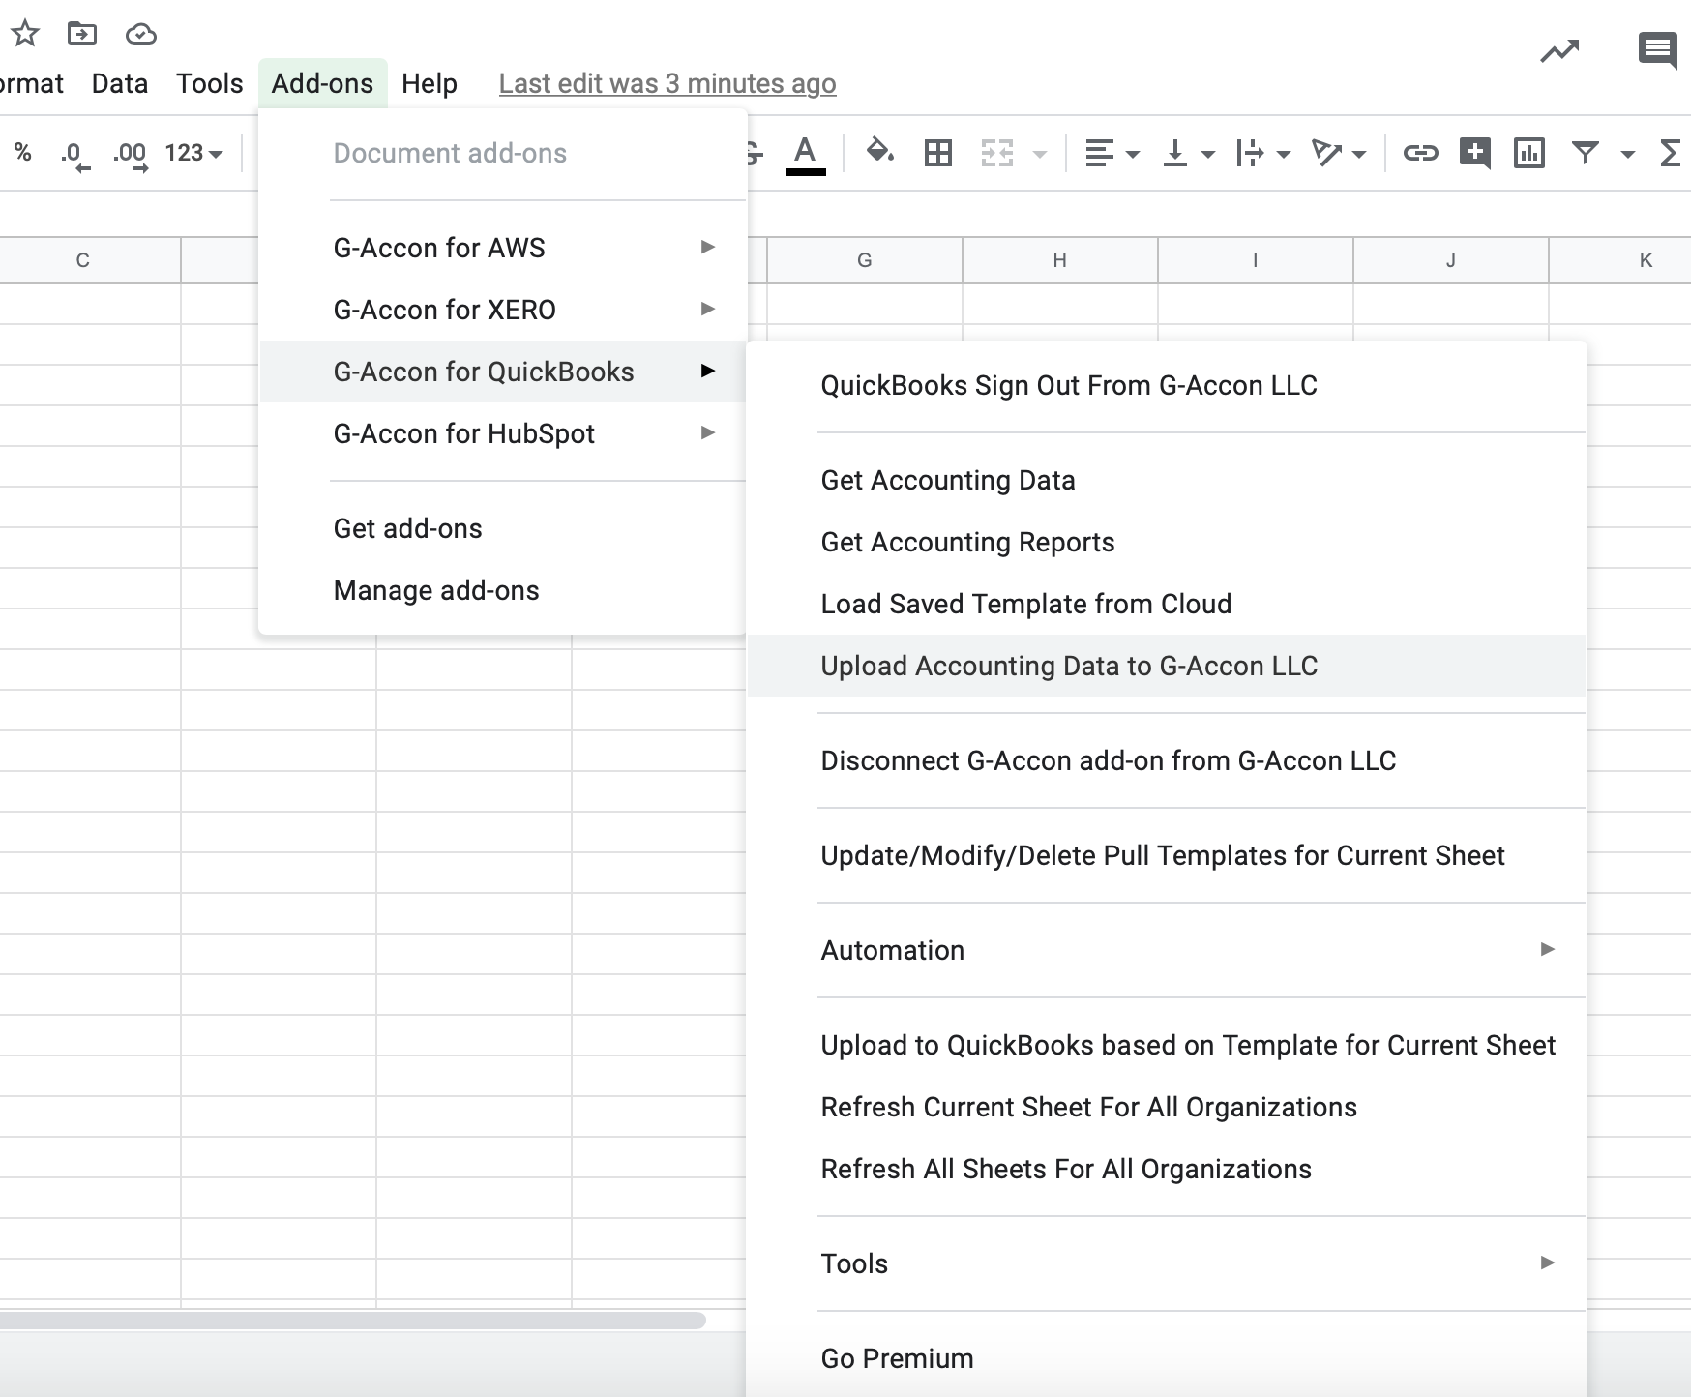Click the text color A icon

tap(805, 154)
